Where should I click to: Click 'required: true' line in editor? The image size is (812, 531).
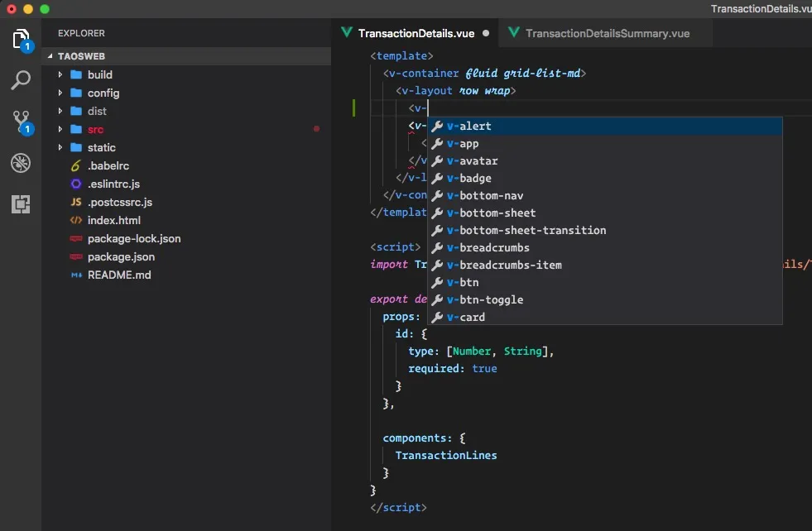(x=453, y=369)
